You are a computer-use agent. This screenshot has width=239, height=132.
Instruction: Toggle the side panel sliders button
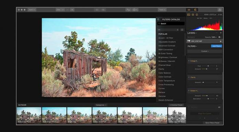coord(195,10)
